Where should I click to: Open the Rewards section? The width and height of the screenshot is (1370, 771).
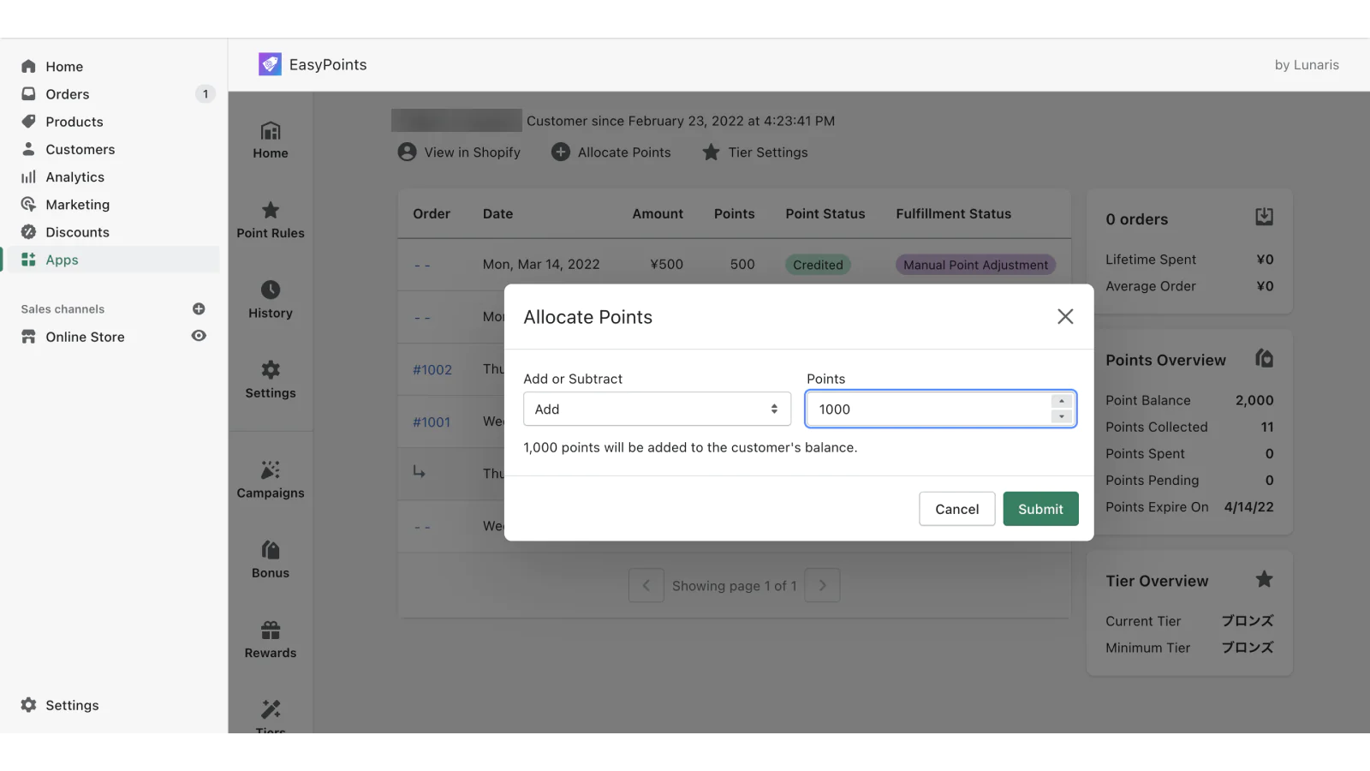tap(270, 640)
